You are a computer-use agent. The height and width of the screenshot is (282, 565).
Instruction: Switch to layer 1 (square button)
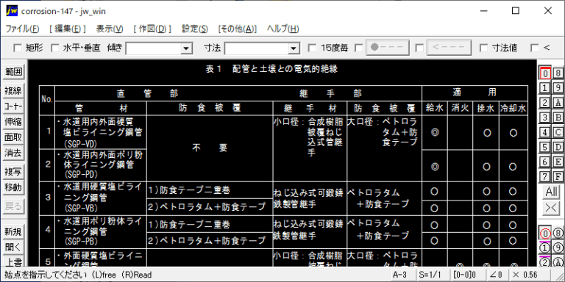coord(545,88)
